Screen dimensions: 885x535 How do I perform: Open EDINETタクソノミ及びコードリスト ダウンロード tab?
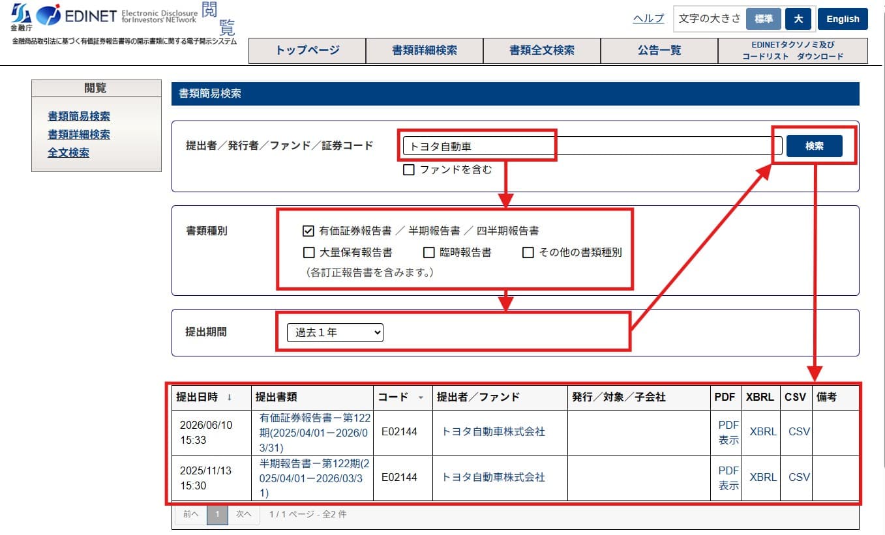(x=792, y=51)
